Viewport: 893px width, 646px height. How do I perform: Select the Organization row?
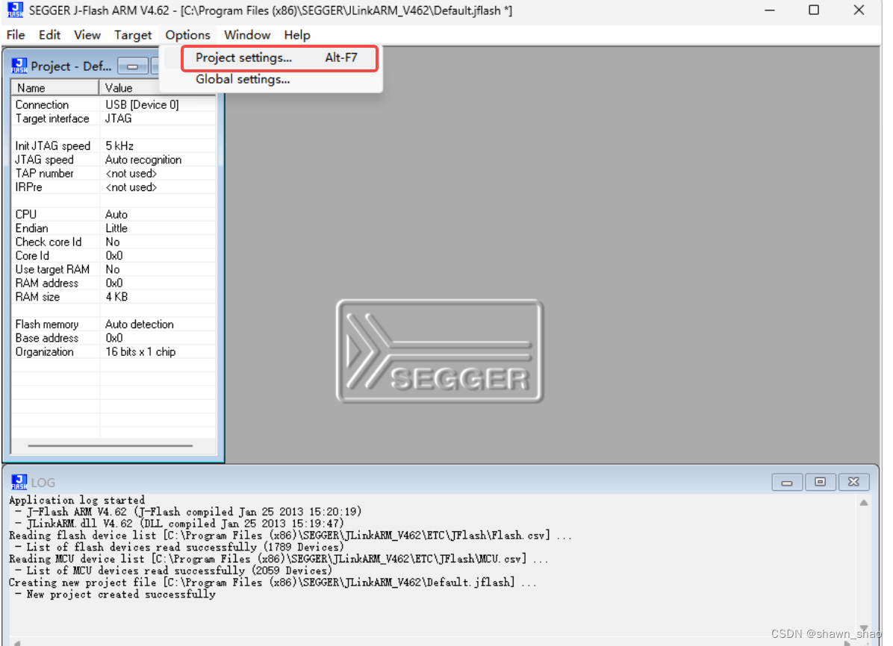tap(113, 352)
